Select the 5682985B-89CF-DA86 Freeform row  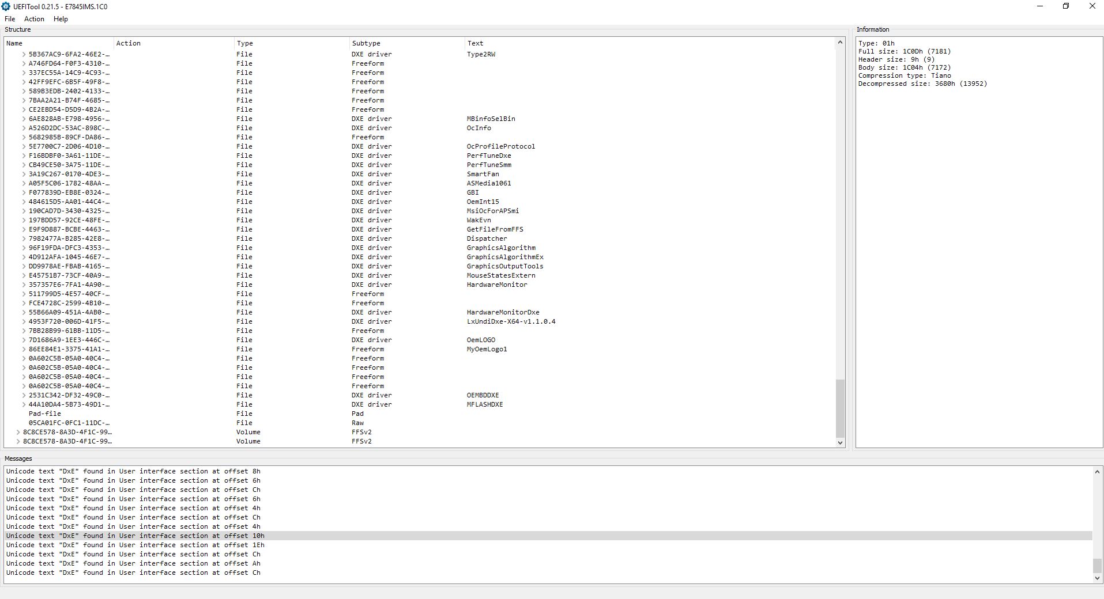pyautogui.click(x=420, y=137)
